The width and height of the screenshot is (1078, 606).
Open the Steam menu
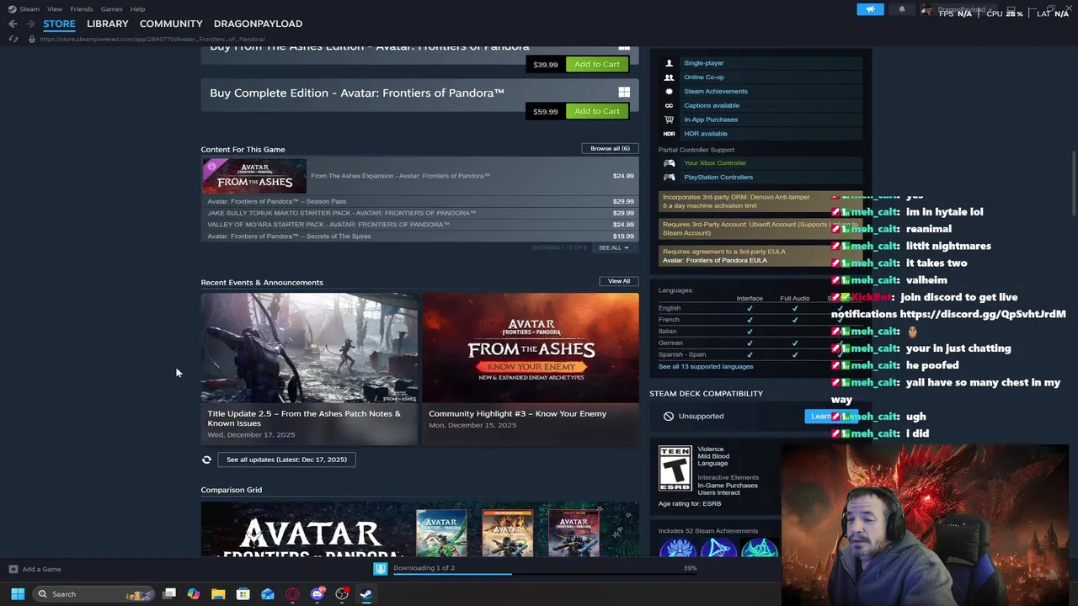[29, 9]
